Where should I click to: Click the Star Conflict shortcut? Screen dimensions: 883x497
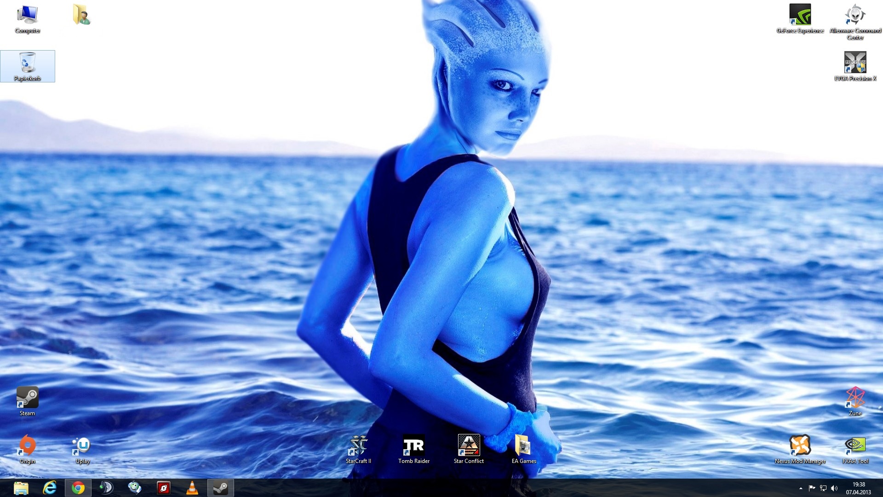point(469,445)
